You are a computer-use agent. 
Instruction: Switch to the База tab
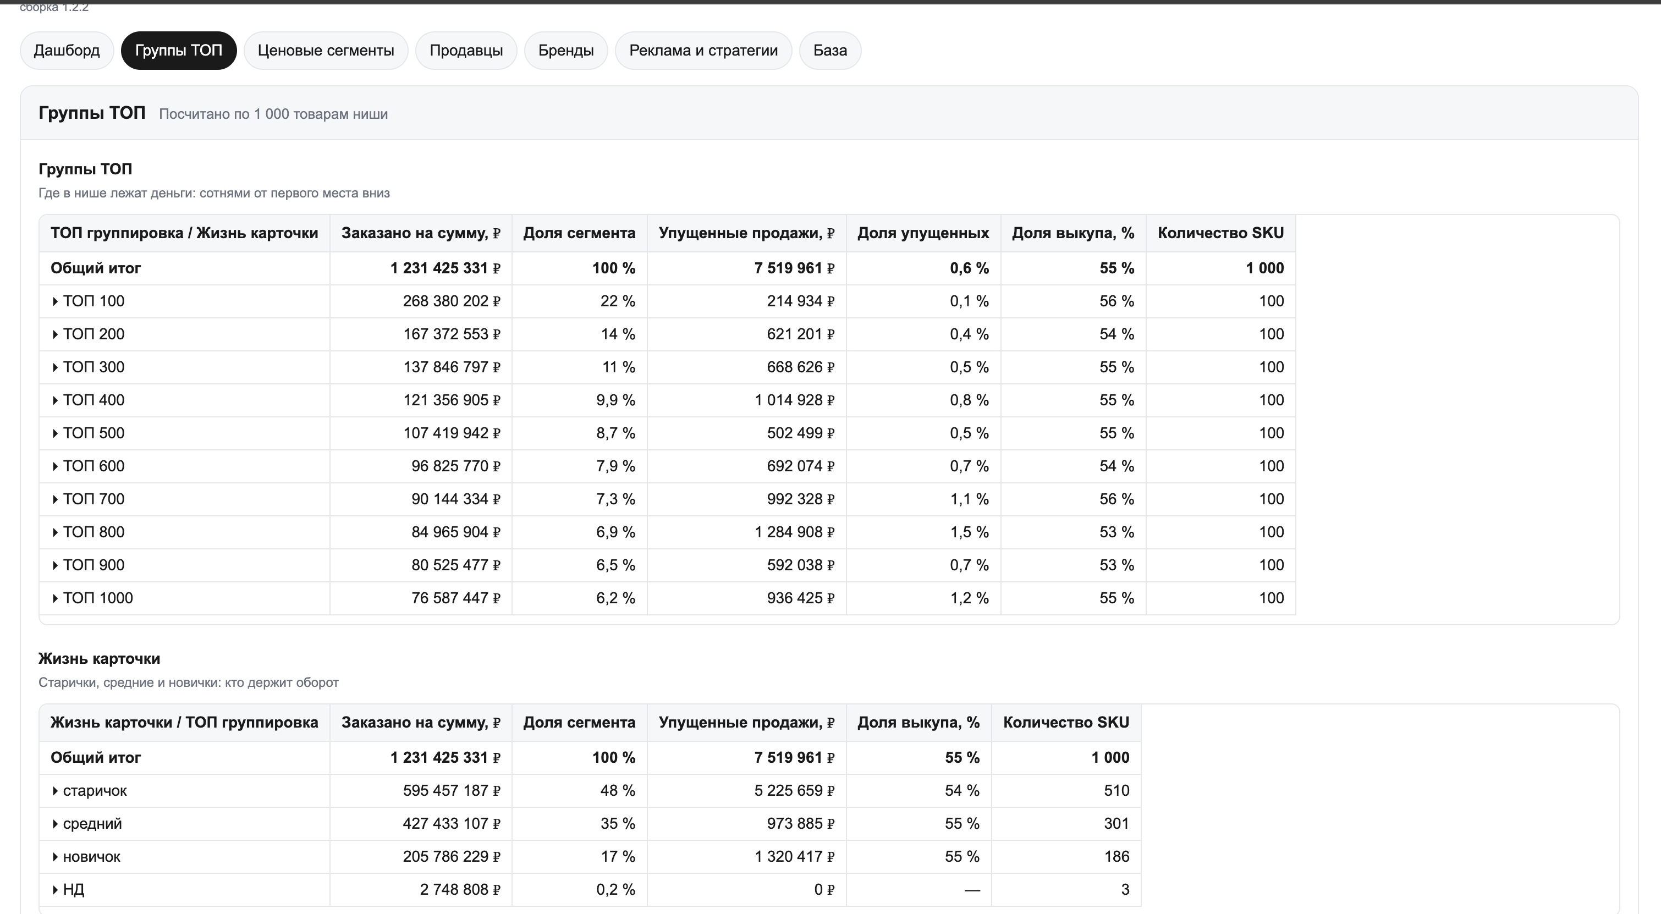[830, 50]
